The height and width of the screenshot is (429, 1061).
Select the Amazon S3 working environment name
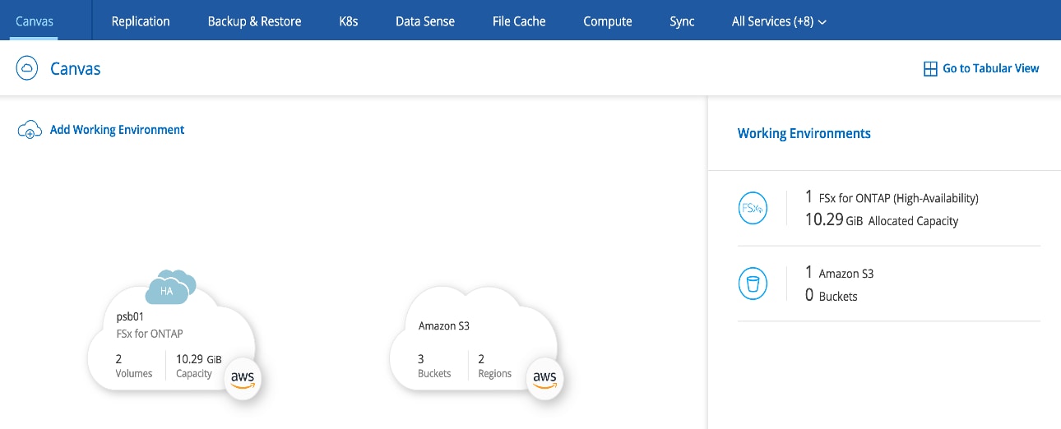pos(444,325)
